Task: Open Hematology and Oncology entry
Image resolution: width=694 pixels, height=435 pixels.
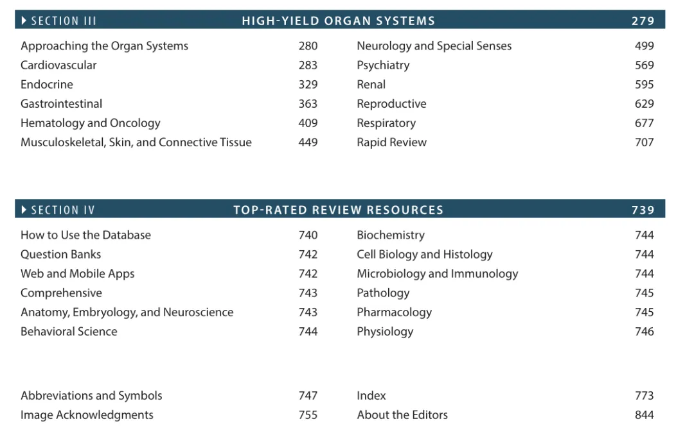Action: pos(91,123)
